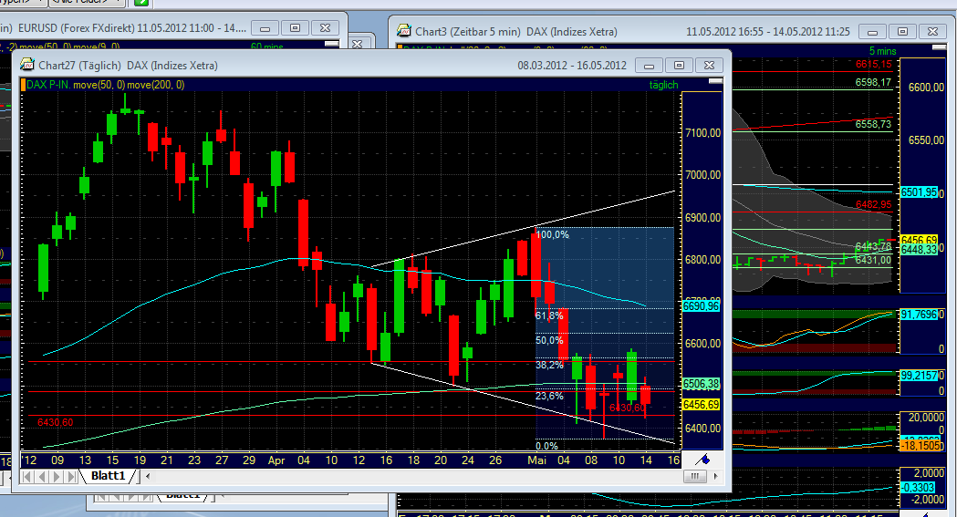Viewport: 957px width, 517px height.
Task: Click the yellow 6456,69 price tag in Chart27
Action: pyautogui.click(x=702, y=405)
